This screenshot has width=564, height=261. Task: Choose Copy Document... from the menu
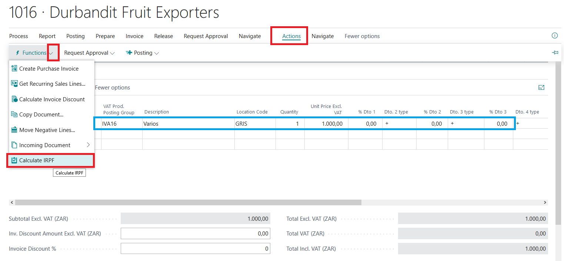[51, 115]
